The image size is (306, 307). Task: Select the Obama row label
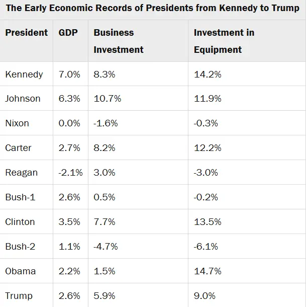(21, 271)
